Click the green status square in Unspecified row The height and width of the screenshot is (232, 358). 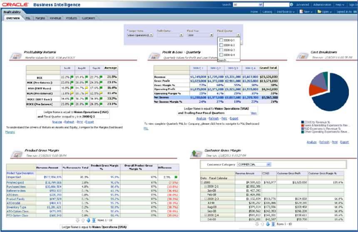176,177
